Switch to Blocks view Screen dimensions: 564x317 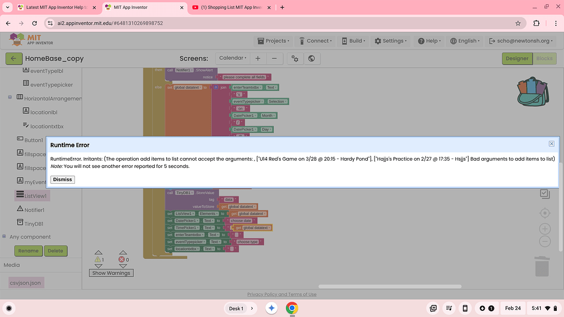[544, 58]
